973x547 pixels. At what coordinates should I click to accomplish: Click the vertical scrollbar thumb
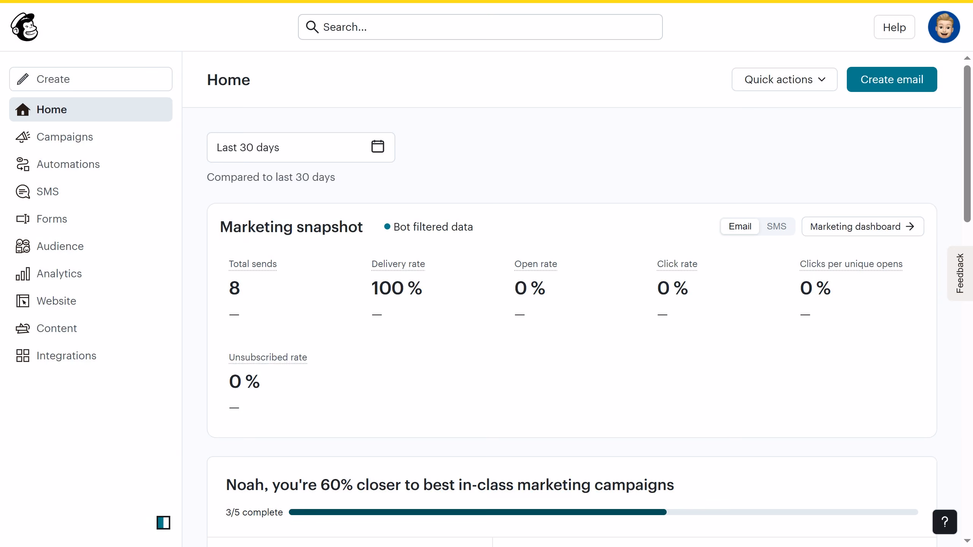[x=967, y=144]
